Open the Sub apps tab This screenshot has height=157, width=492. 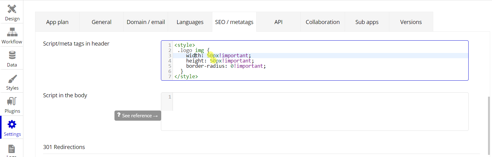367,22
